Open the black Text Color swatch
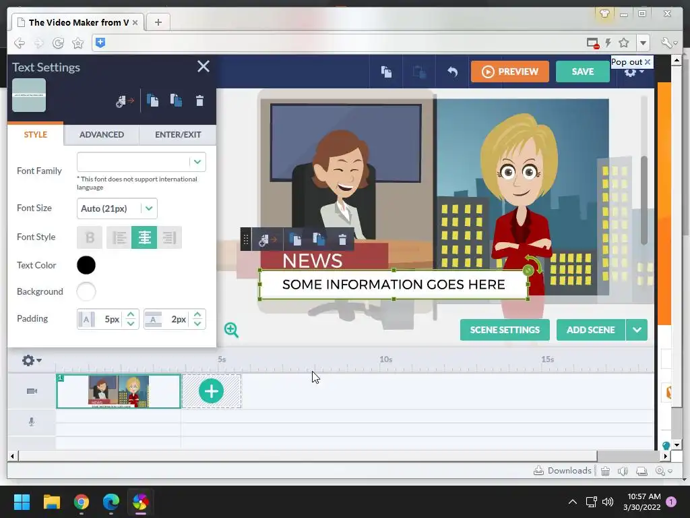This screenshot has width=690, height=518. [86, 265]
